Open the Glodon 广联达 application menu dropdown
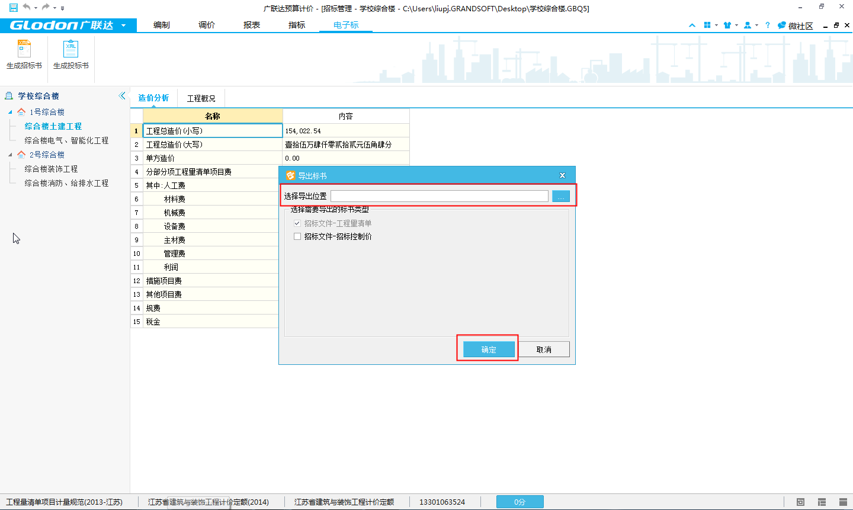The height and width of the screenshot is (510, 853). [123, 25]
